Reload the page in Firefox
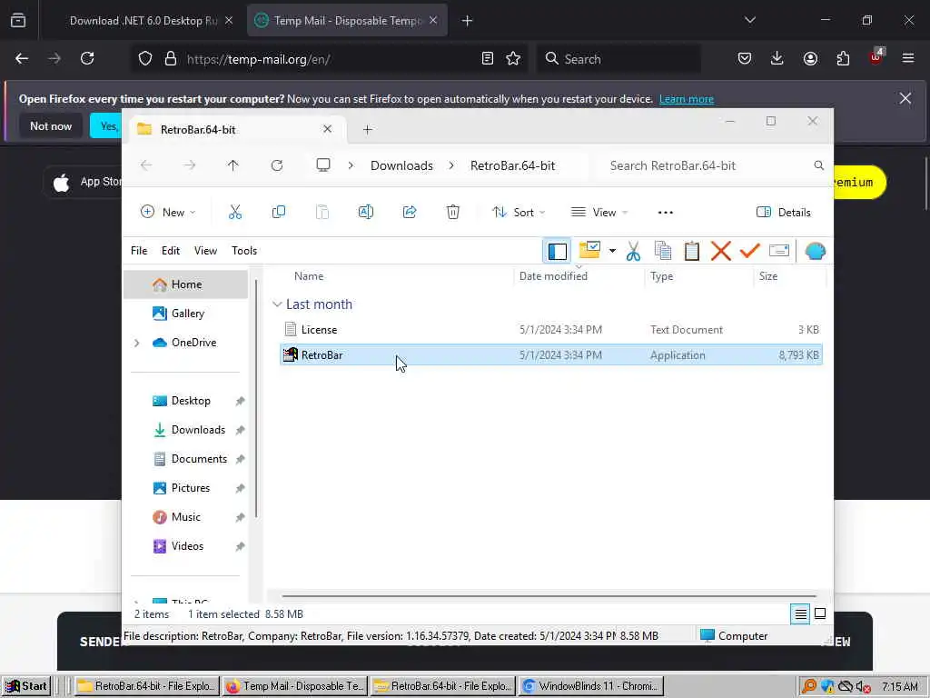The image size is (930, 698). 87,58
